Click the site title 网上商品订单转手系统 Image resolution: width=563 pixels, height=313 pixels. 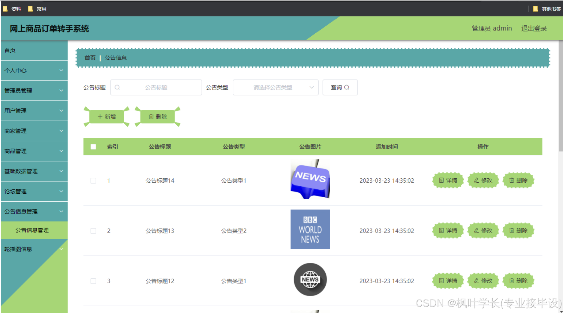[49, 29]
